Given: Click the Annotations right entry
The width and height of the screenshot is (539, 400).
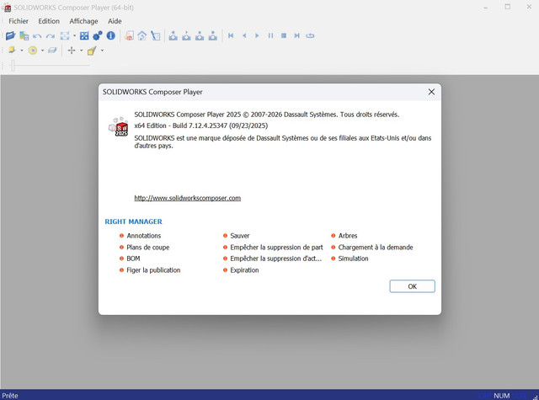Looking at the screenshot, I should point(144,236).
